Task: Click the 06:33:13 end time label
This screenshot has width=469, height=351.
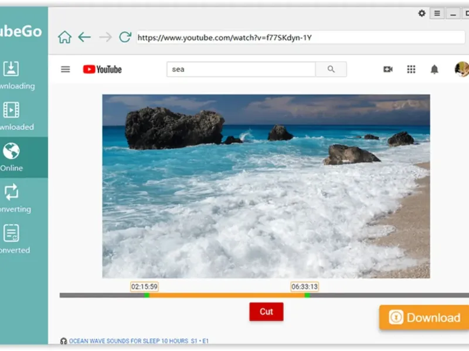Action: click(304, 287)
